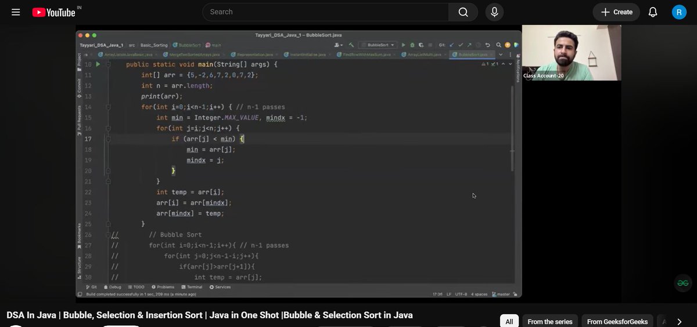Open the YouTube hamburger guide menu
The image size is (697, 327).
click(16, 12)
